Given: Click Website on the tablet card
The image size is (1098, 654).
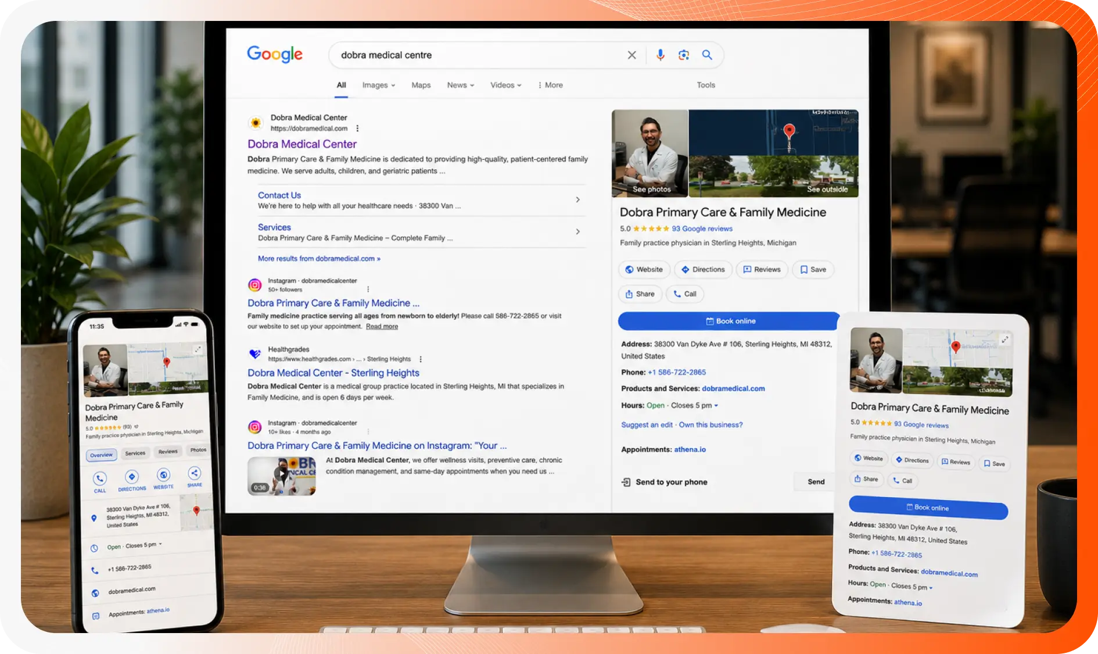Looking at the screenshot, I should tap(869, 458).
